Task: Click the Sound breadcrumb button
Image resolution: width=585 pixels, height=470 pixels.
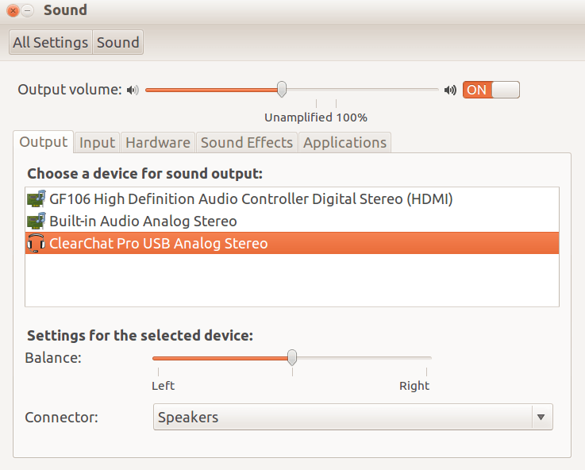Action: tap(117, 43)
